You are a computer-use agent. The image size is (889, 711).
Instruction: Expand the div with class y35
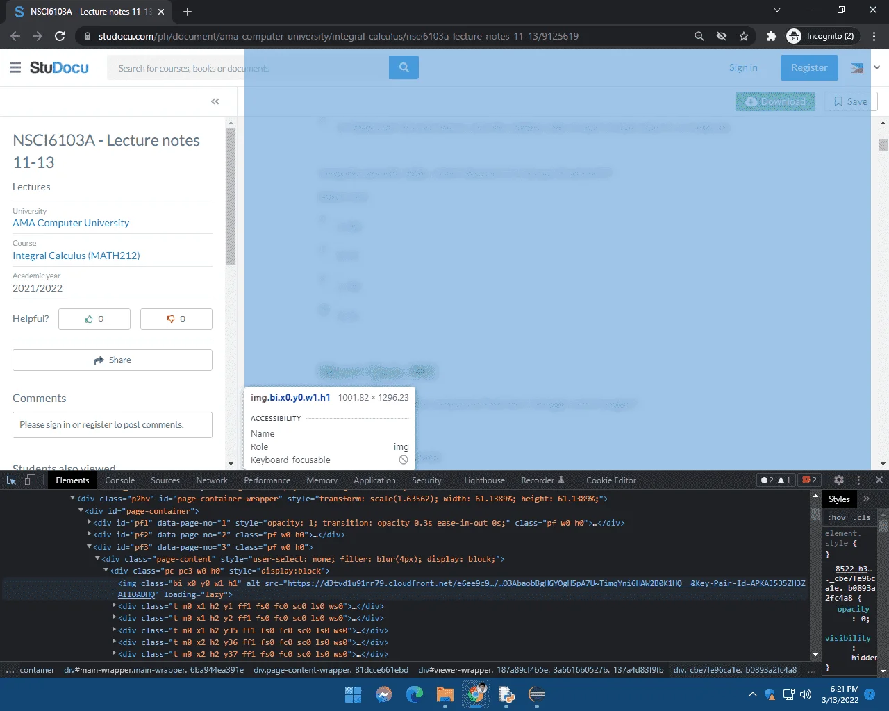click(114, 630)
